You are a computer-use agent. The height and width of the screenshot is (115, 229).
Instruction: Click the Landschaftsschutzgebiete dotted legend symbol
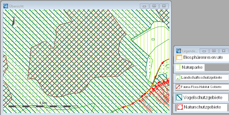[178, 77]
